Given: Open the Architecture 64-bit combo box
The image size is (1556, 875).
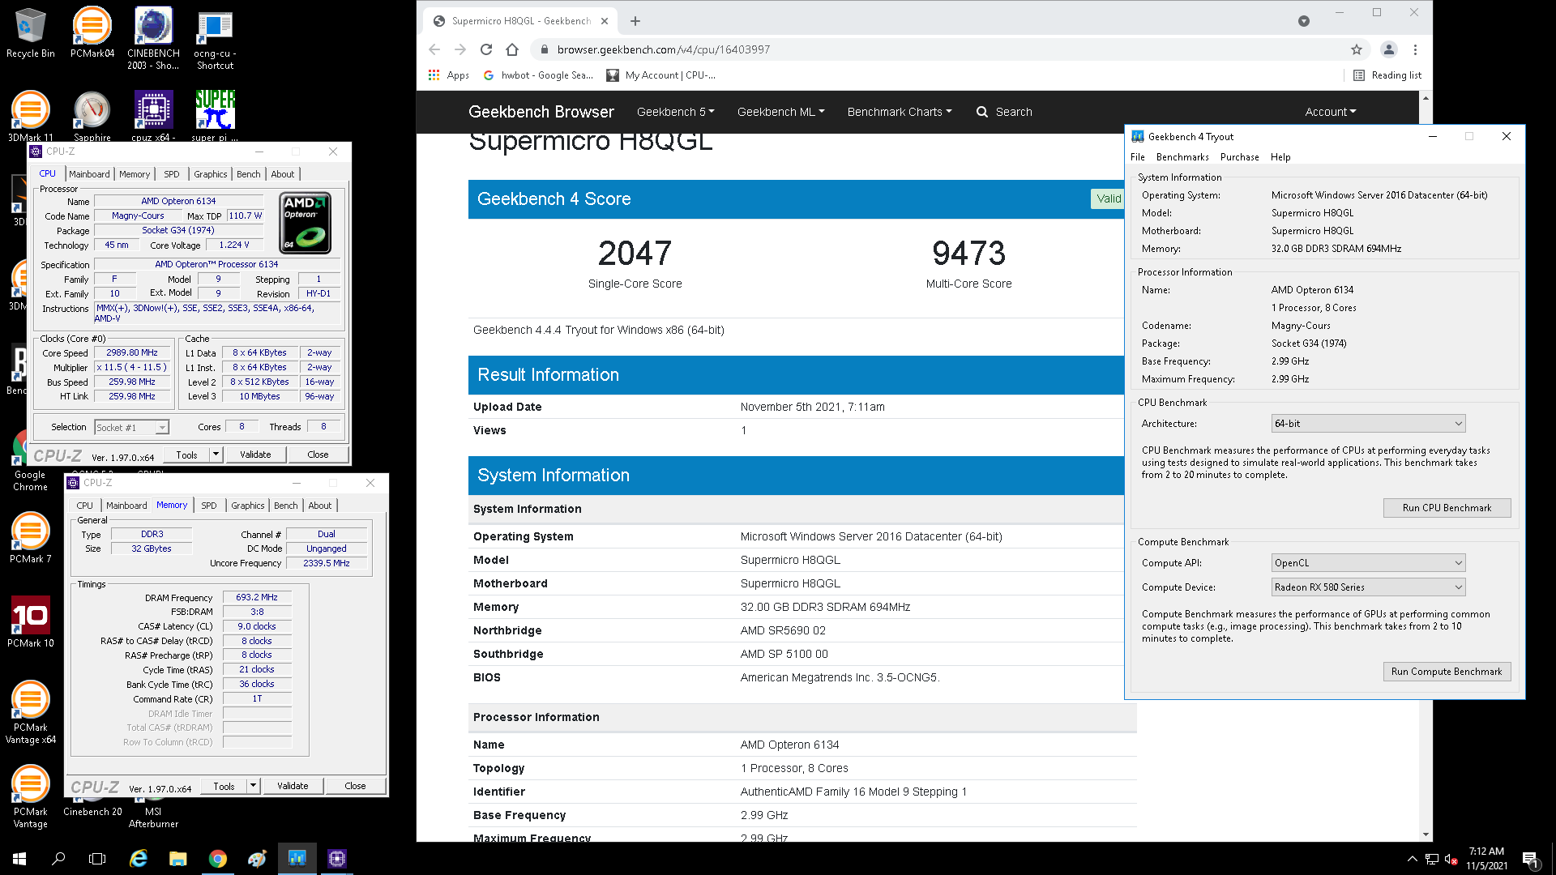Looking at the screenshot, I should [x=1368, y=424].
